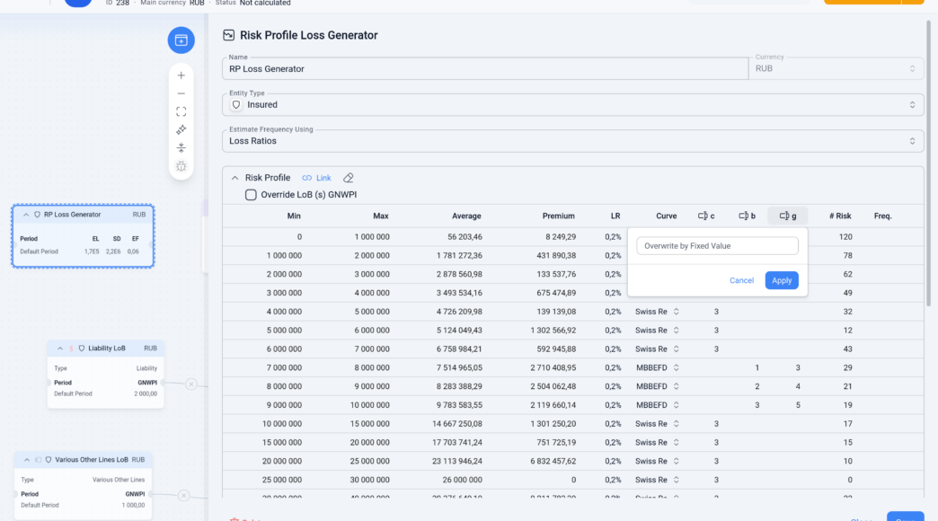Click the zoom out minus icon
This screenshot has width=938, height=521.
[x=181, y=94]
